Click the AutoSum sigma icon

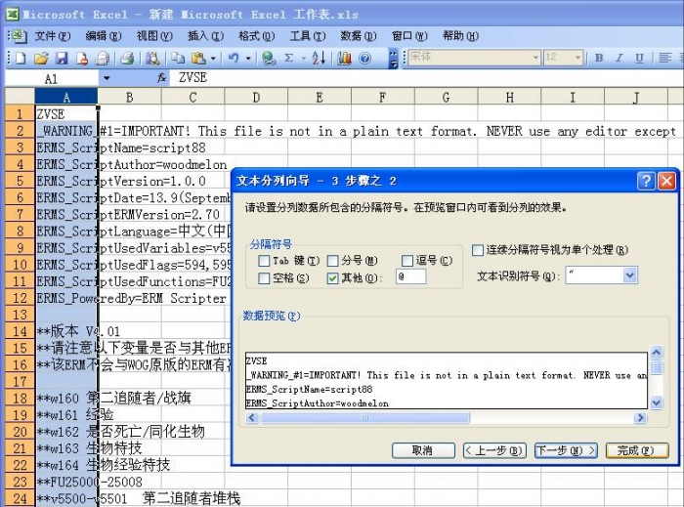(x=288, y=58)
